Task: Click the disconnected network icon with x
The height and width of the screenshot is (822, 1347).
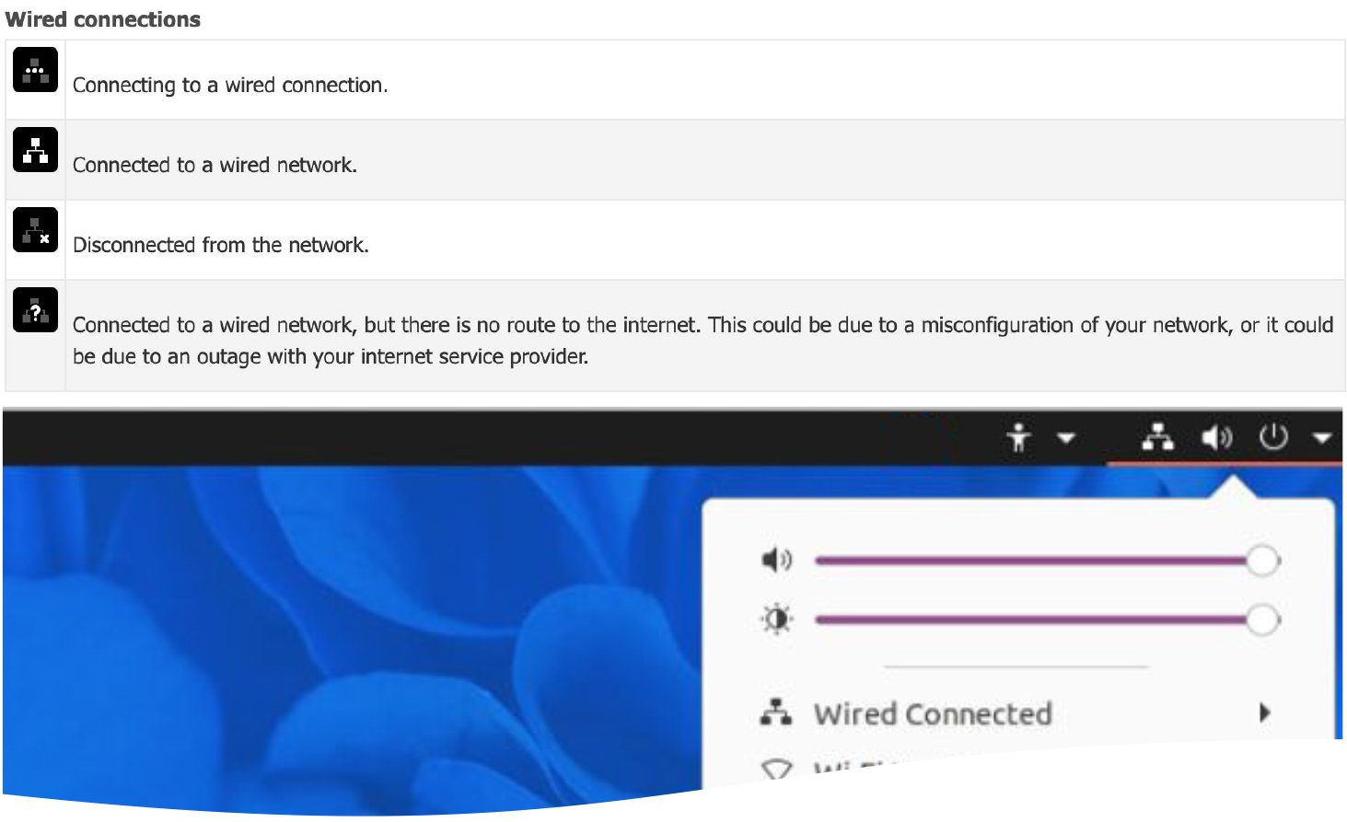Action: tap(35, 230)
